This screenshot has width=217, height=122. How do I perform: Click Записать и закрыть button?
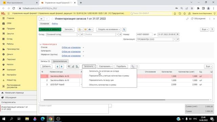point(50,29)
